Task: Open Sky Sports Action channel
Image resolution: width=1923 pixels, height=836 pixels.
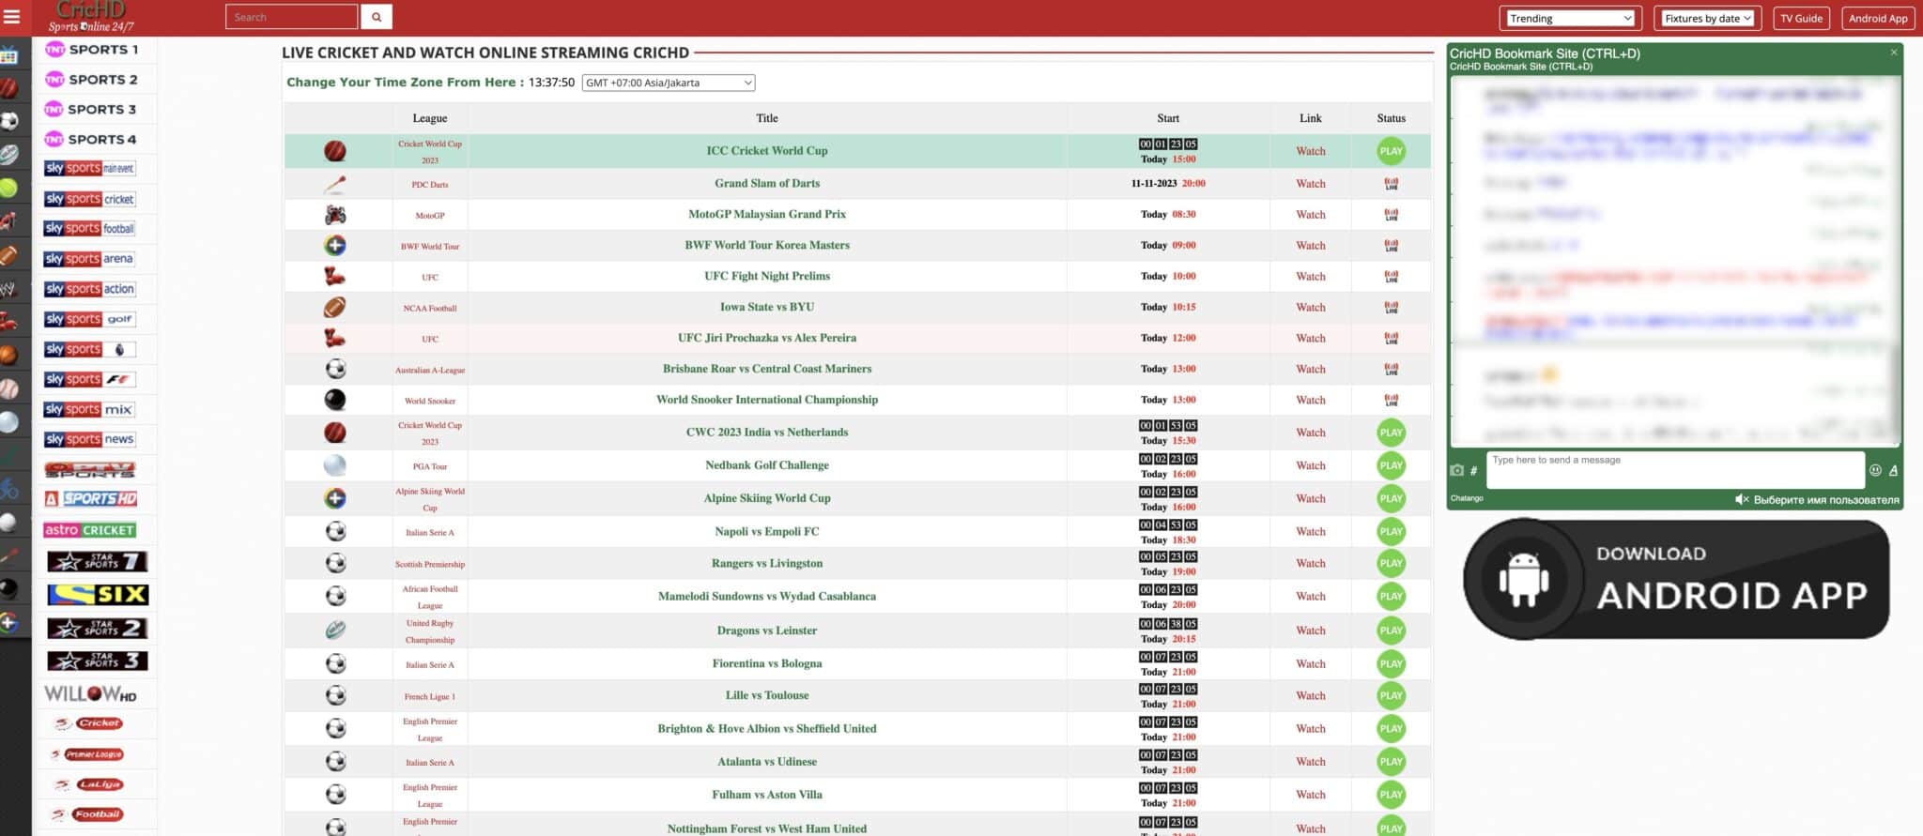Action: (x=90, y=289)
